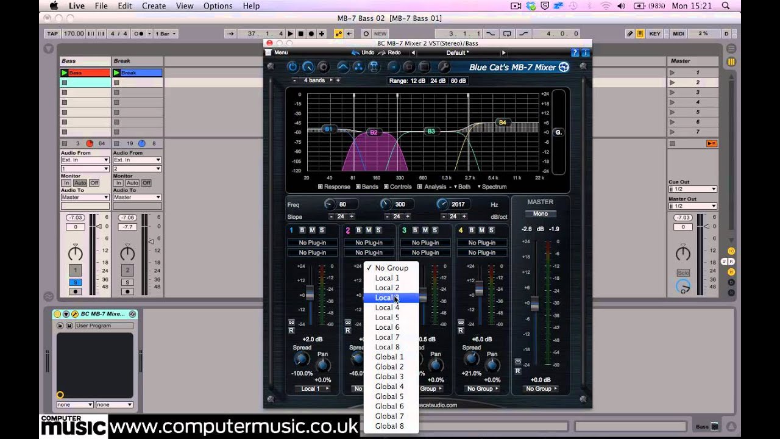The height and width of the screenshot is (439, 780).
Task: Open the Spectrum dropdown under the graph
Action: [x=492, y=187]
